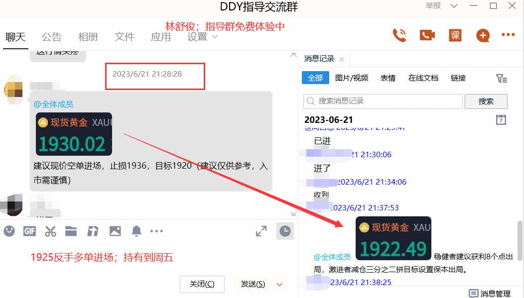Open the dropdown arrow next to 举报

pos(454,5)
